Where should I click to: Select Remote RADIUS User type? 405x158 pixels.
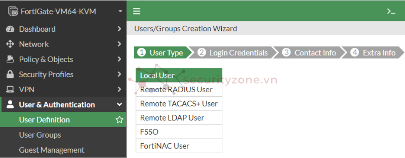coord(179,90)
